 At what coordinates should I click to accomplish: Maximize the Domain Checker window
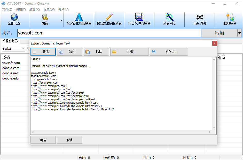(225, 3)
